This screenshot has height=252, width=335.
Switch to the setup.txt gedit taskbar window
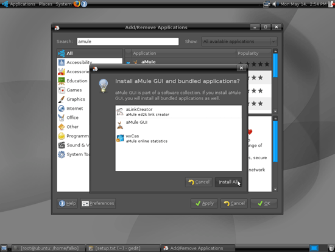click(123, 248)
